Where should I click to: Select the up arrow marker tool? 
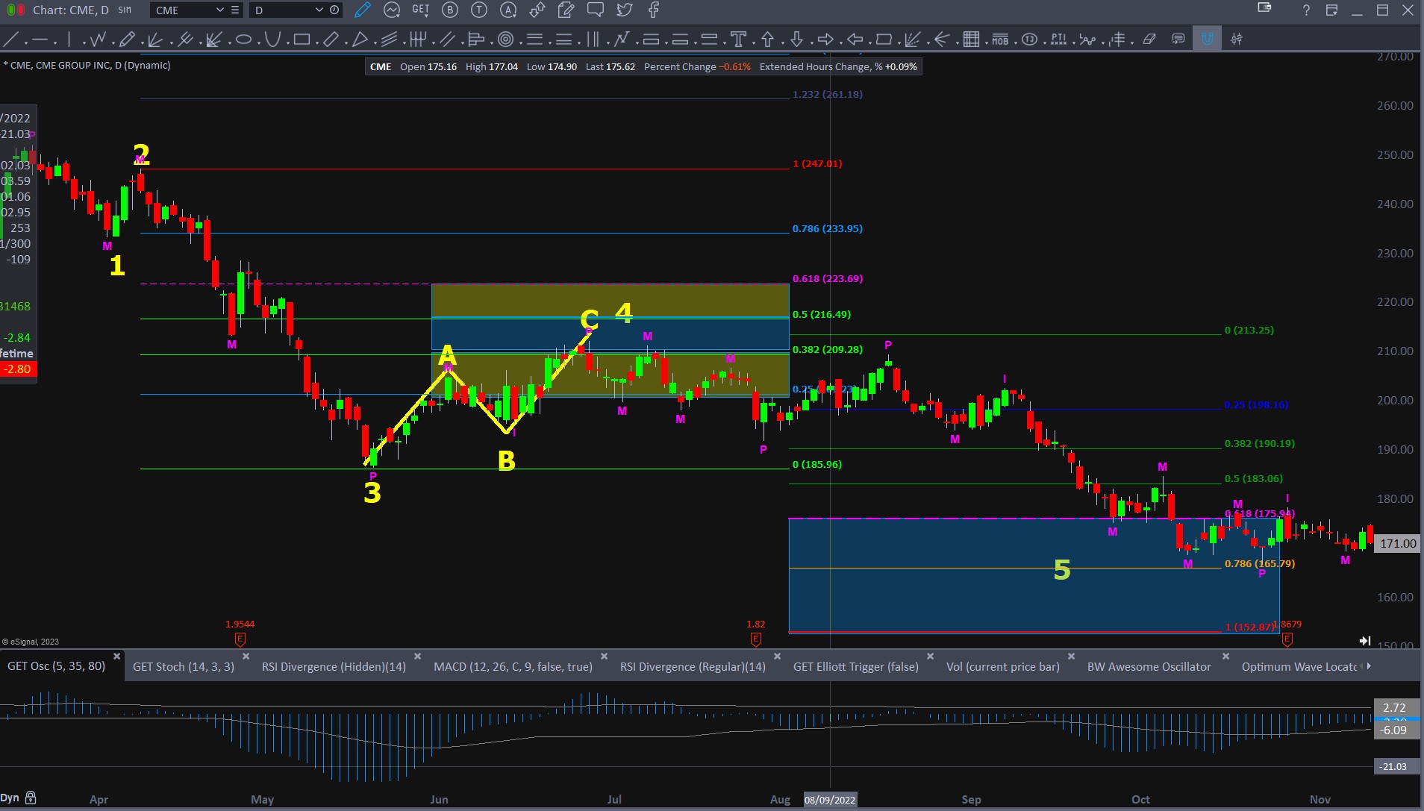(767, 40)
